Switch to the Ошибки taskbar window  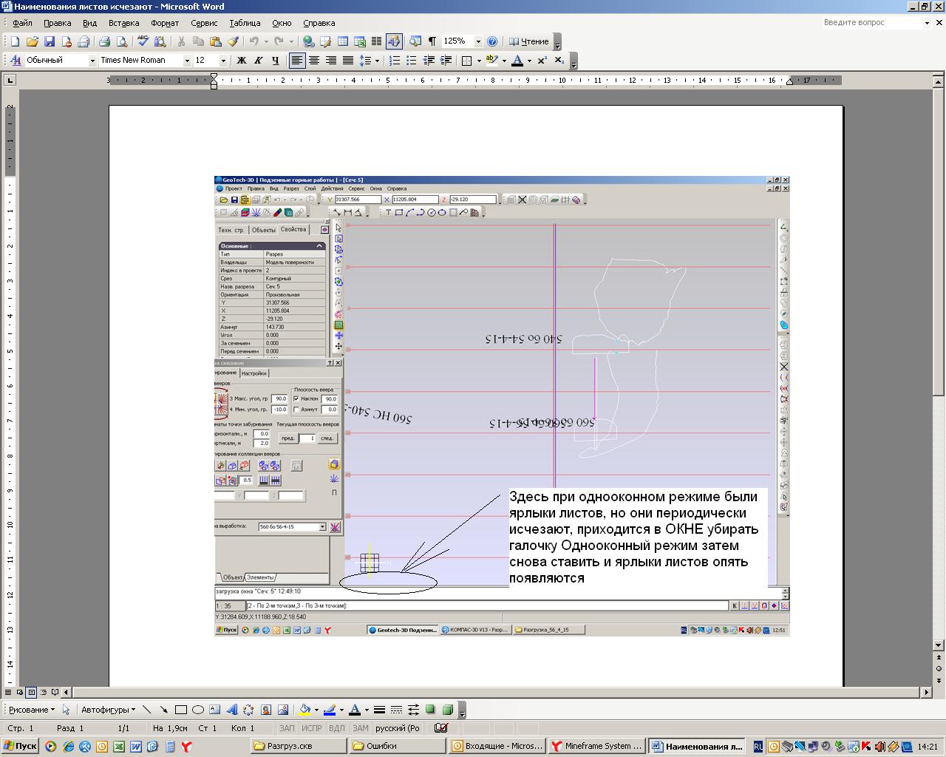[x=399, y=747]
